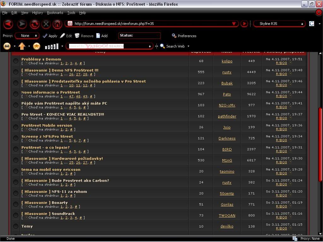The width and height of the screenshot is (323, 242).
Task: Click the orange star toolbar icon
Action: pos(37,46)
